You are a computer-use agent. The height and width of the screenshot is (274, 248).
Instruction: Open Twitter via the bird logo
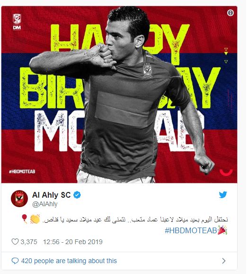pos(223,195)
